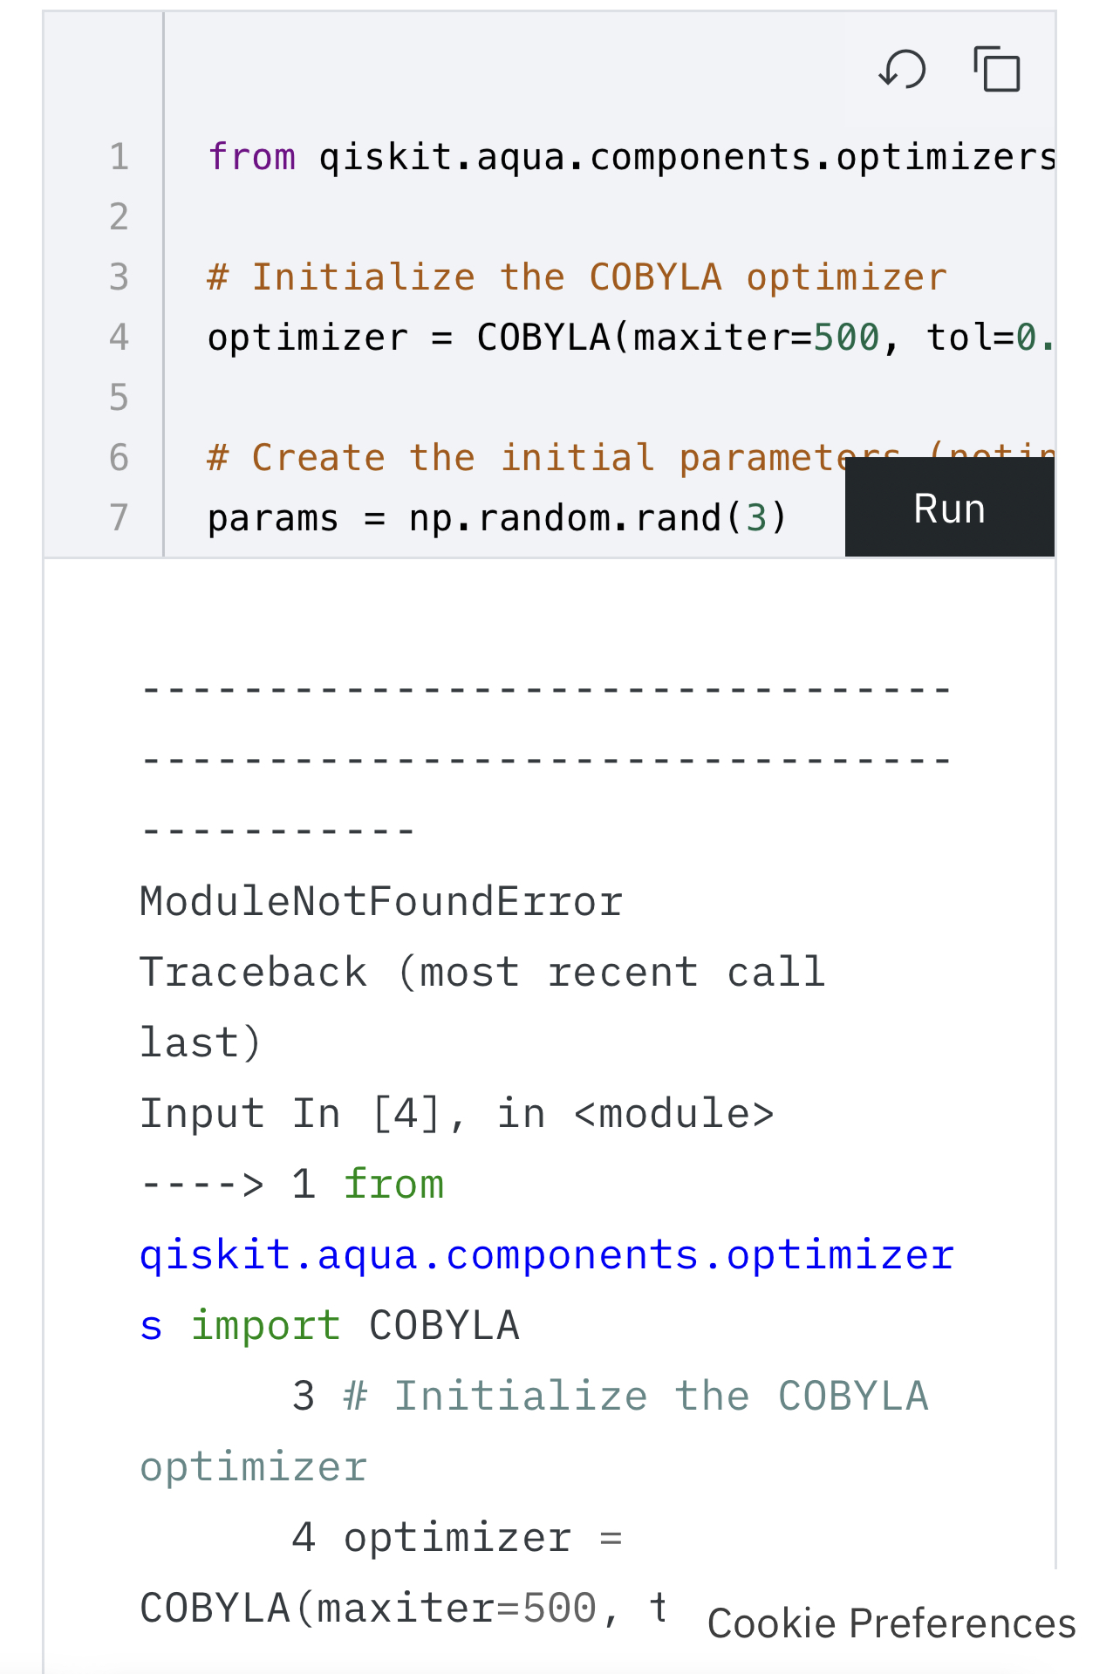Viewport: 1120px width, 1674px height.
Task: Click '4 optimizer =' in the traceback output
Action: 458,1538
